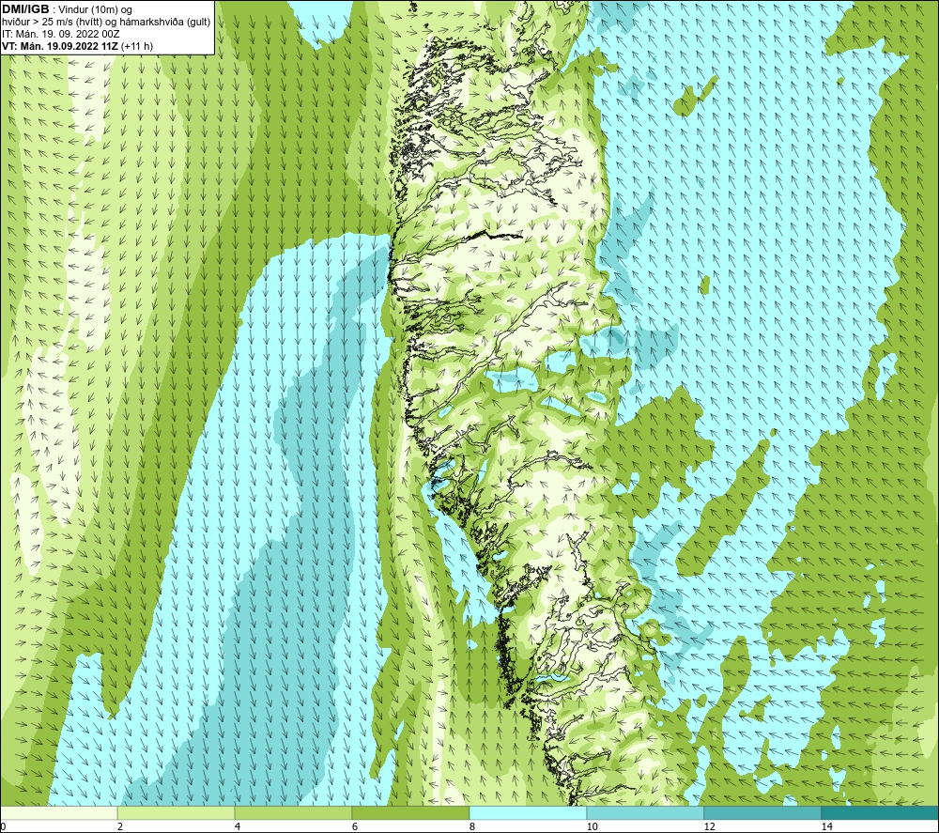
Task: Click the scale label '10'
Action: tap(592, 826)
